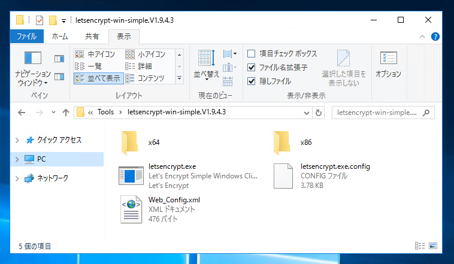Switch to details view status bar icon

(420, 246)
